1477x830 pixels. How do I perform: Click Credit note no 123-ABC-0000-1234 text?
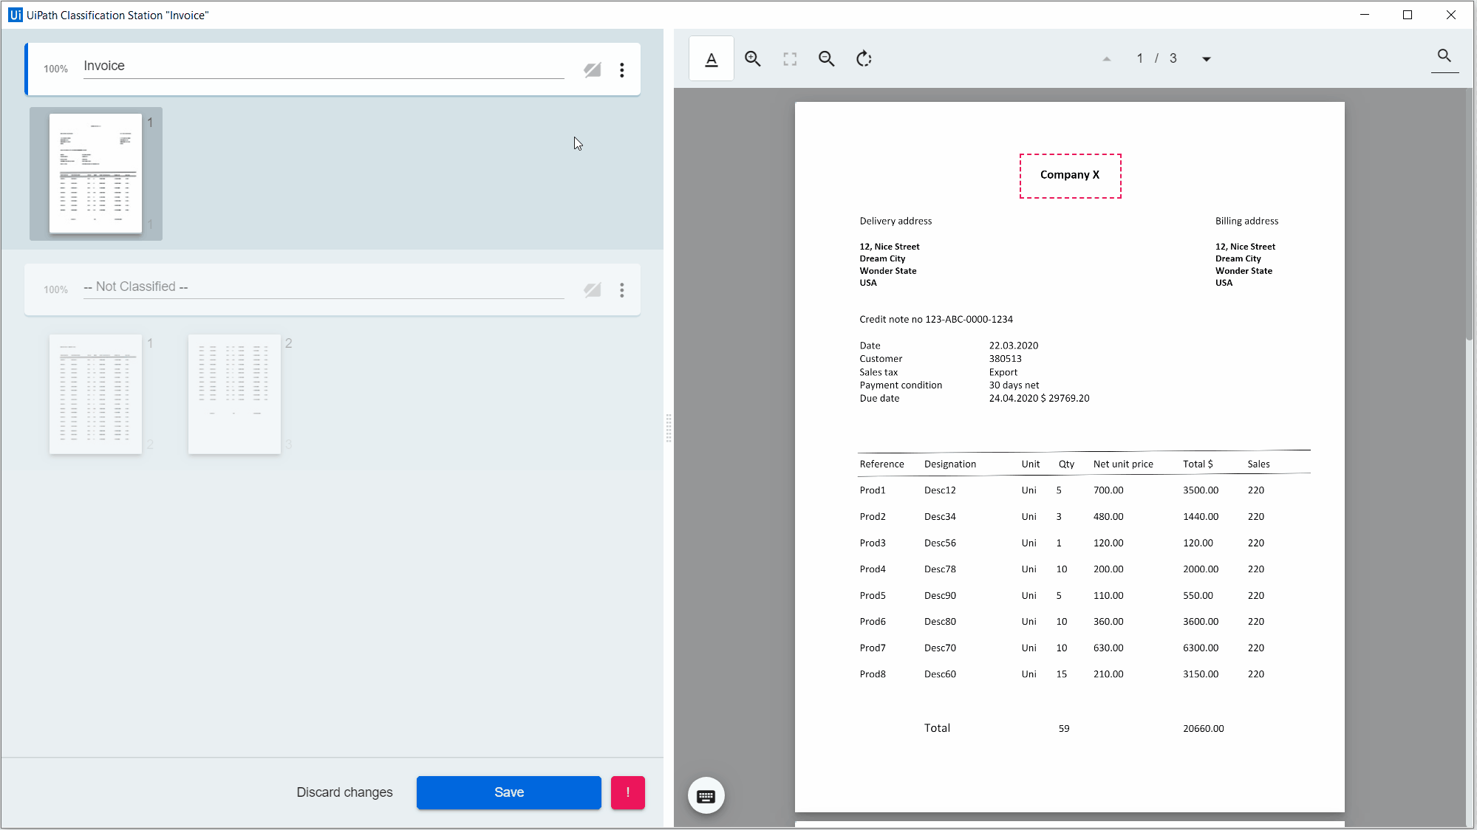pos(936,320)
